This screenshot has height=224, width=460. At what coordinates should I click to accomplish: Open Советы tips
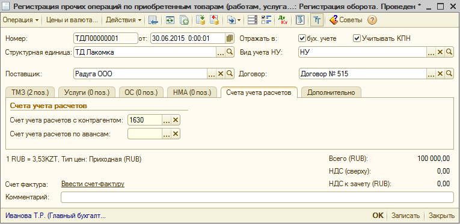(346, 20)
